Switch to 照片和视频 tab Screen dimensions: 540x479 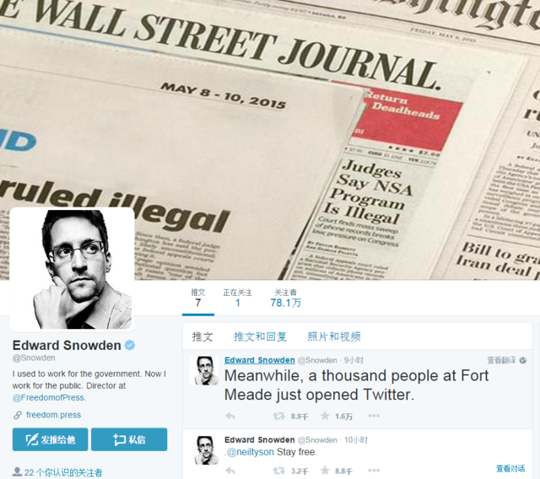coord(334,336)
